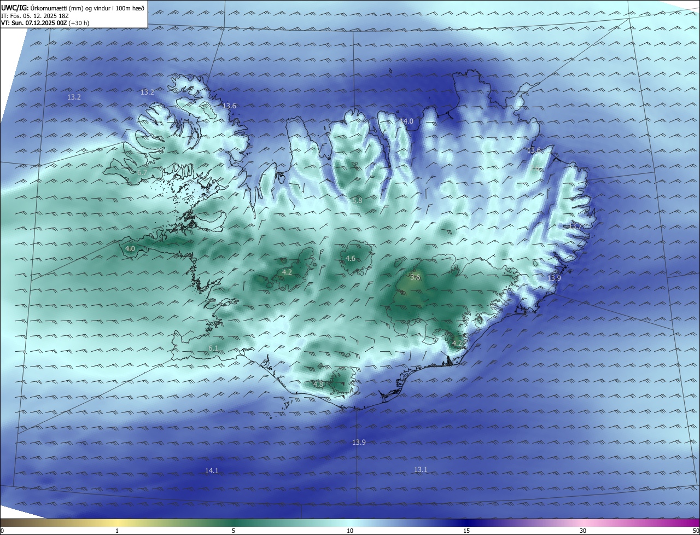700x535 pixels.
Task: Click the 13.7 value label near the east coast
Action: point(576,226)
